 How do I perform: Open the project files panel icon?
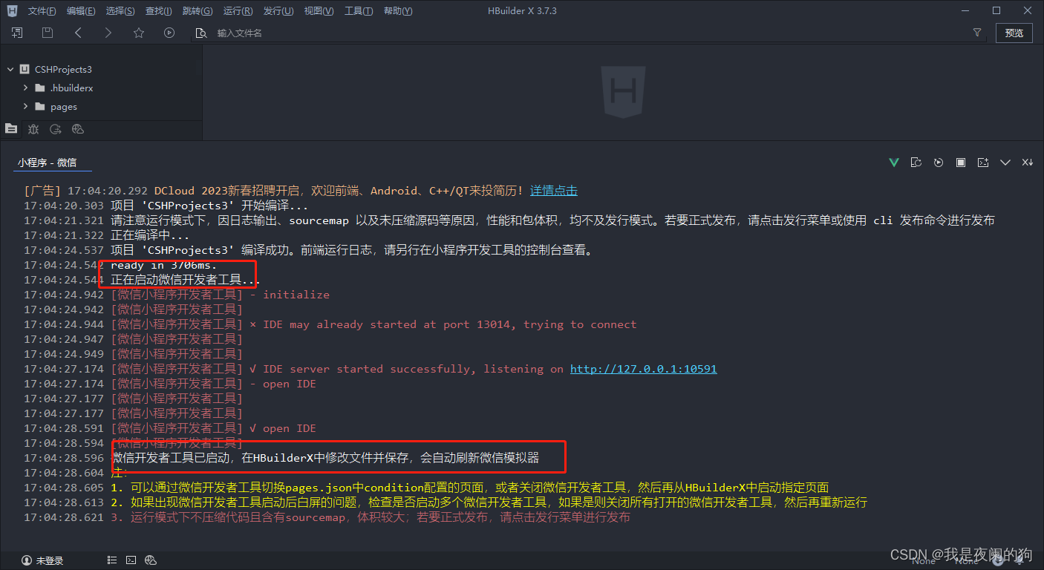(x=10, y=128)
